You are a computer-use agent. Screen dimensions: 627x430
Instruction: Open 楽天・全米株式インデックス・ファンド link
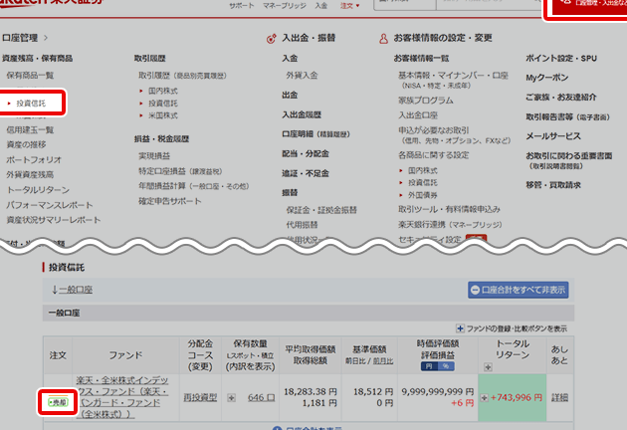(x=122, y=397)
